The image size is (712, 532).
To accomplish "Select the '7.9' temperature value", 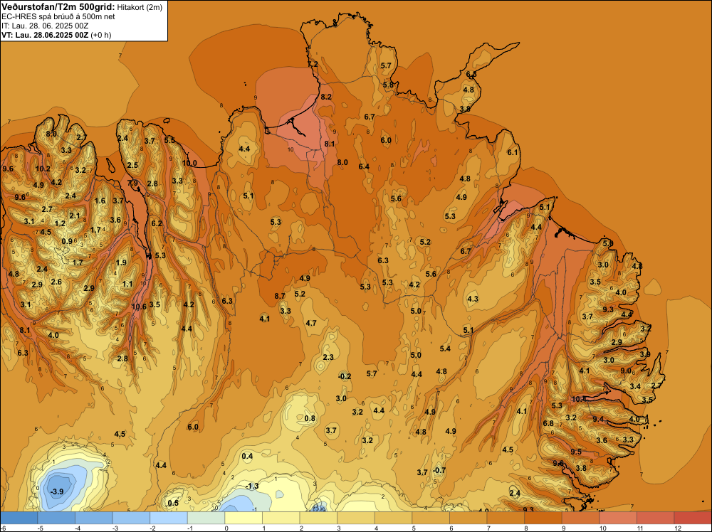I will click(x=132, y=183).
